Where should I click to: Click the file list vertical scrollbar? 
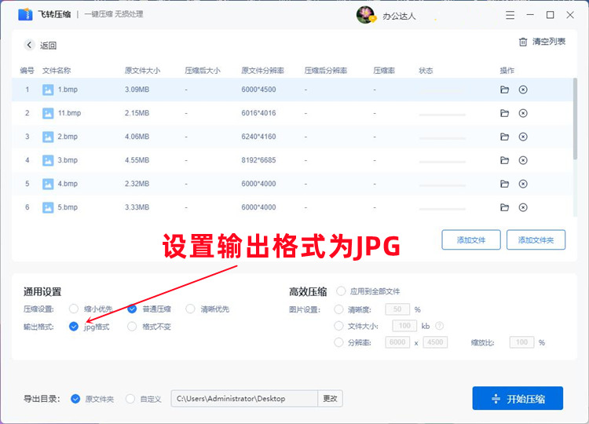(x=575, y=119)
